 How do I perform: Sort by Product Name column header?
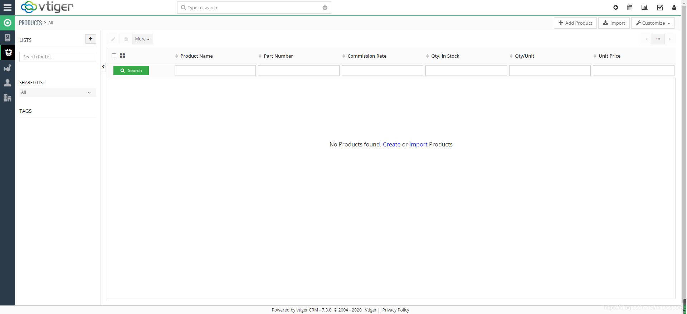coord(196,56)
